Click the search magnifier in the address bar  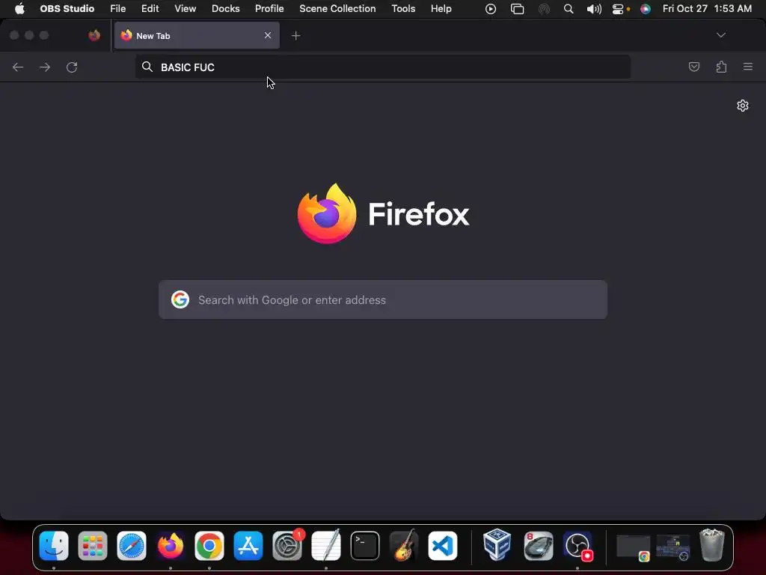(147, 67)
